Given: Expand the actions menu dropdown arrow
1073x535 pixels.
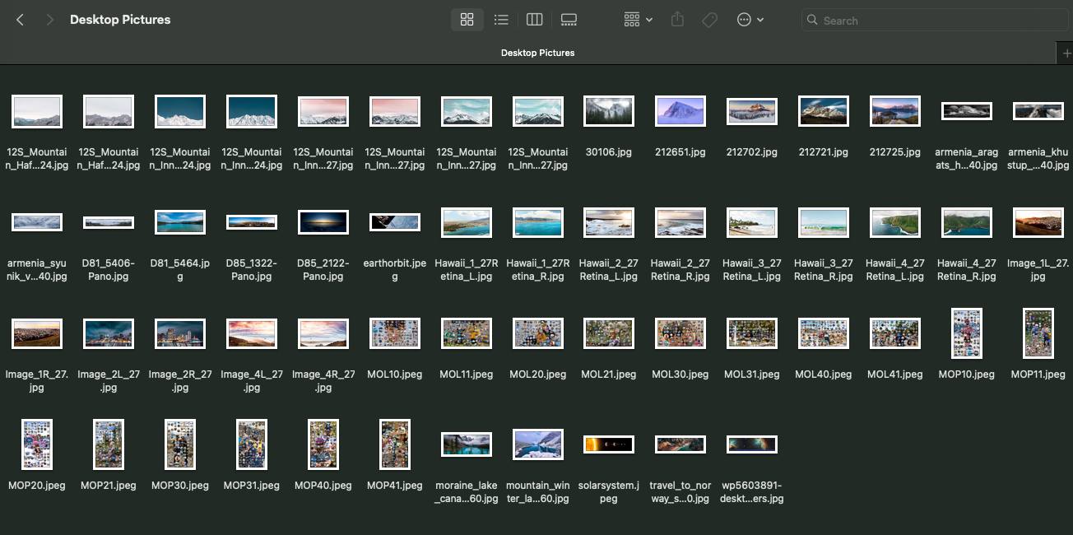Looking at the screenshot, I should point(761,19).
